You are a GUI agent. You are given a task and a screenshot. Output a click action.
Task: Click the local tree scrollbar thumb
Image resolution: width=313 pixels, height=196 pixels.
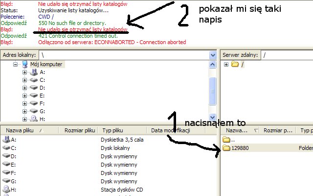[213, 91]
